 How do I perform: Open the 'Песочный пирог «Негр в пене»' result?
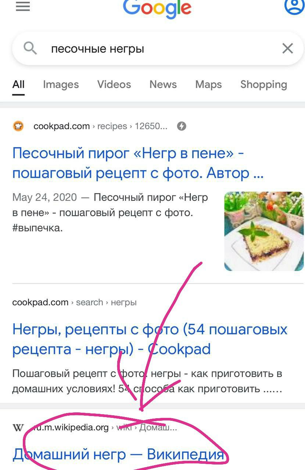point(138,163)
